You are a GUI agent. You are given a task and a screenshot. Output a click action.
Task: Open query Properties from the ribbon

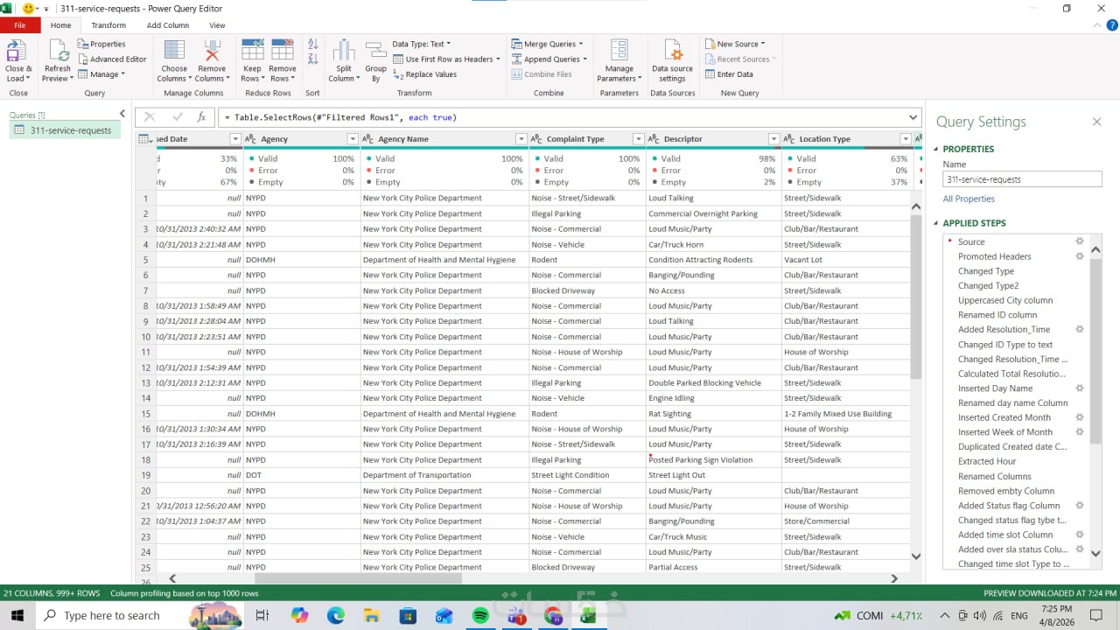coord(102,44)
